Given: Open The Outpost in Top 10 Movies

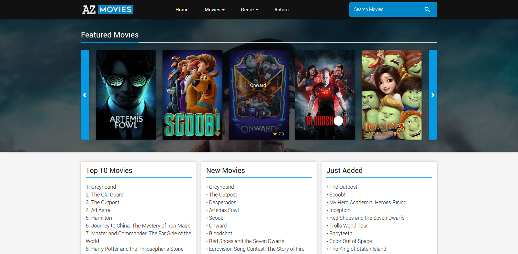Looking at the screenshot, I should click(x=105, y=202).
